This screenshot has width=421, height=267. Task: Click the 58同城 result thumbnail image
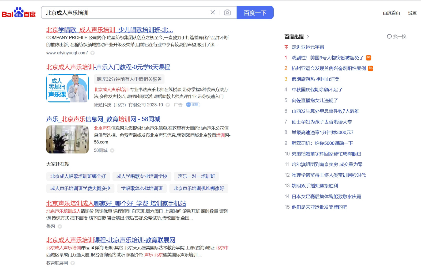pos(68,139)
